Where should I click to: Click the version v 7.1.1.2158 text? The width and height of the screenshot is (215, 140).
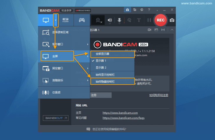pyautogui.click(x=147, y=51)
